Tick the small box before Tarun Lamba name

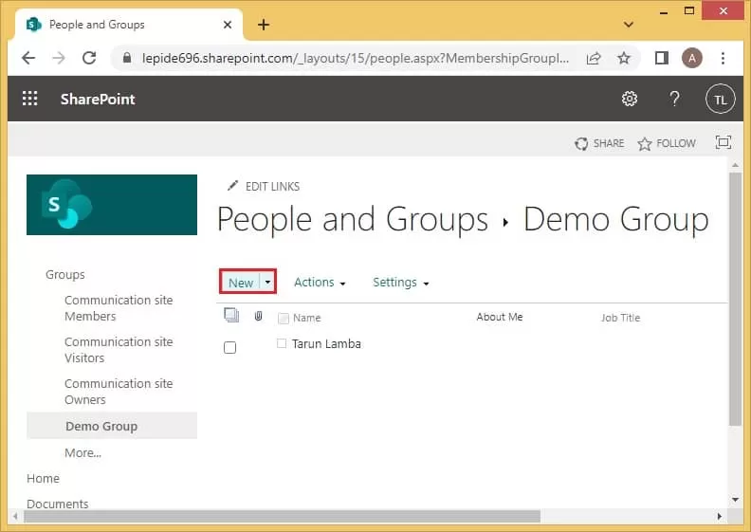282,343
